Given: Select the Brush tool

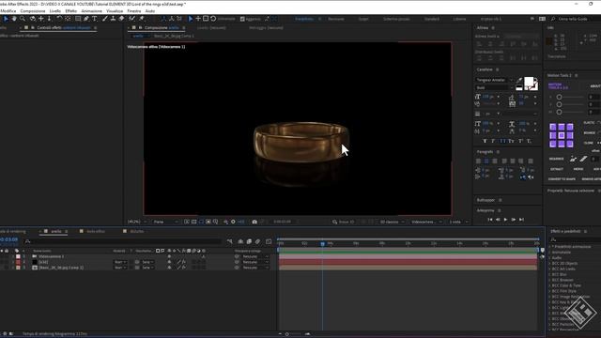Looking at the screenshot, I should (x=104, y=19).
